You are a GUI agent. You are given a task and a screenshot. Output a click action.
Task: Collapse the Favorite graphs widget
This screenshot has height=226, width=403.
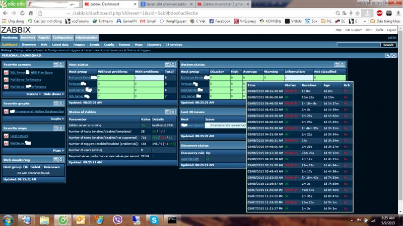click(61, 103)
